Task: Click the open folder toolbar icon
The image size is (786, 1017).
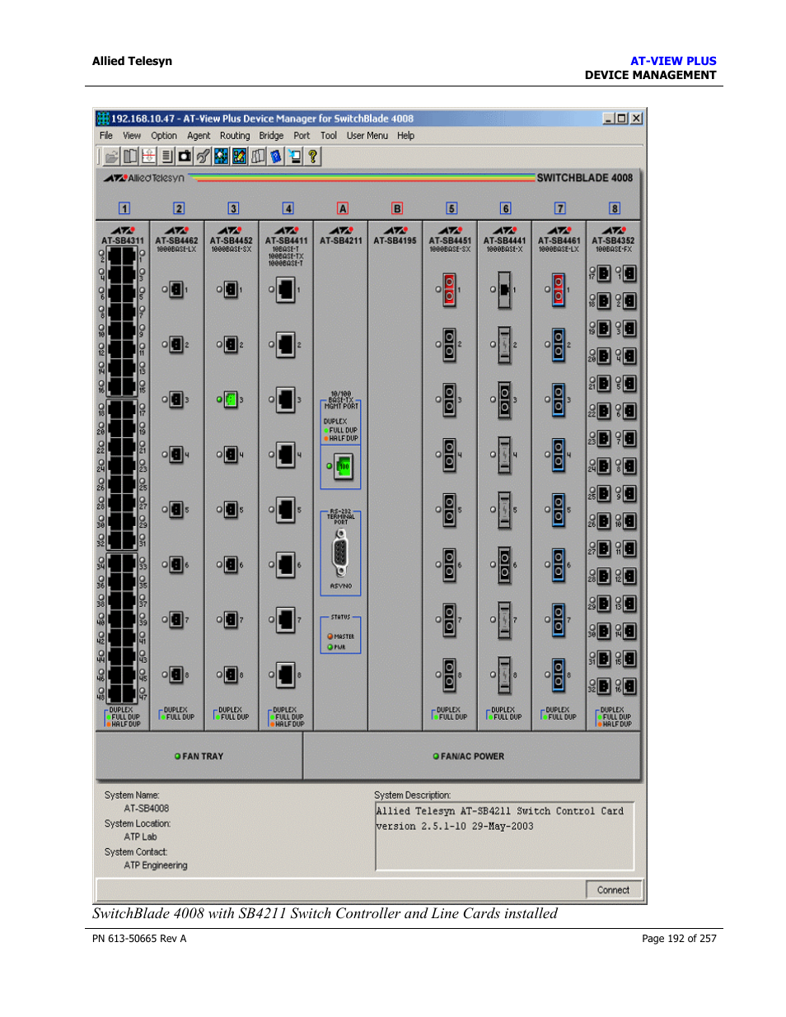Action: (x=112, y=156)
